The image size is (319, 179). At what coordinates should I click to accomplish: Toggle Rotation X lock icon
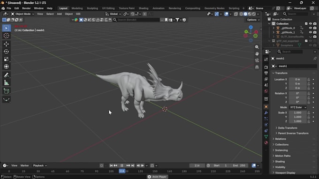tap(309, 93)
